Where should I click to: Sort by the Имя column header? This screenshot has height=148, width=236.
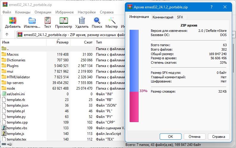point(24,42)
